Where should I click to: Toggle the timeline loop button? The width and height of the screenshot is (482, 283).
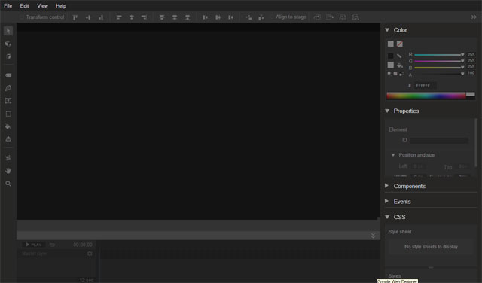pyautogui.click(x=53, y=245)
